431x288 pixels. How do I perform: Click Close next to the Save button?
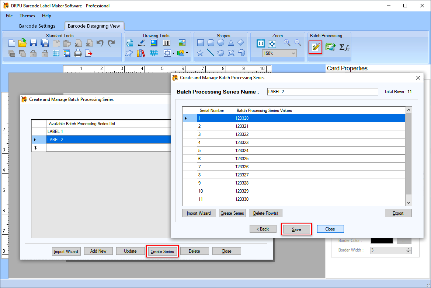point(330,229)
